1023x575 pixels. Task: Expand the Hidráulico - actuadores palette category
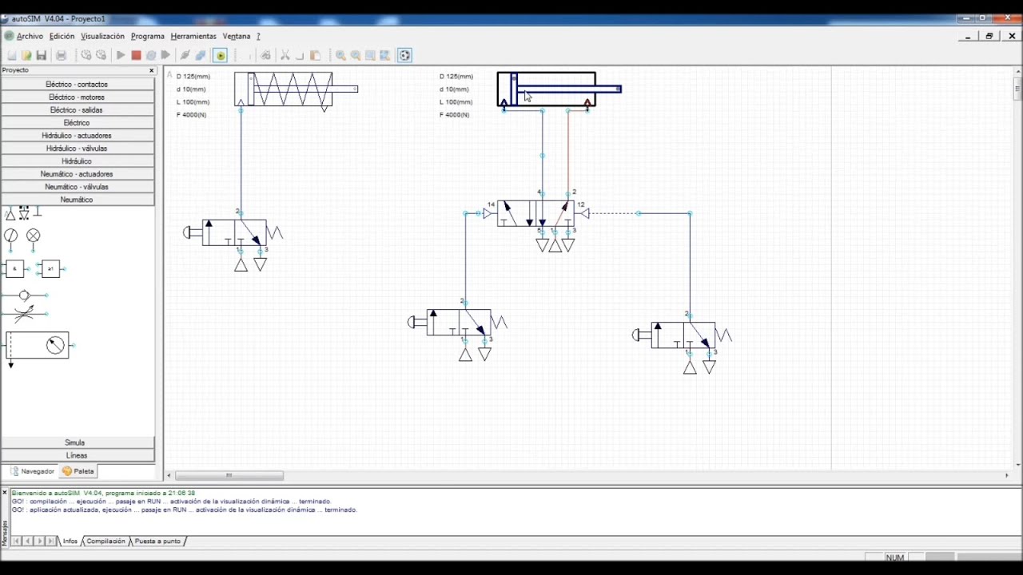click(78, 135)
